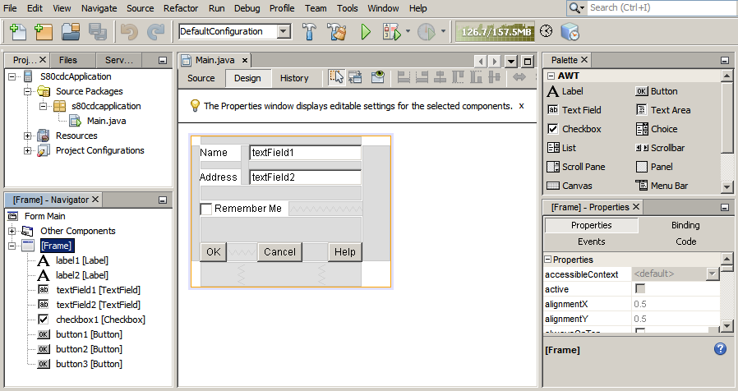
Task: Activate Selection Mode arrow in designer toolbar
Action: (x=336, y=77)
